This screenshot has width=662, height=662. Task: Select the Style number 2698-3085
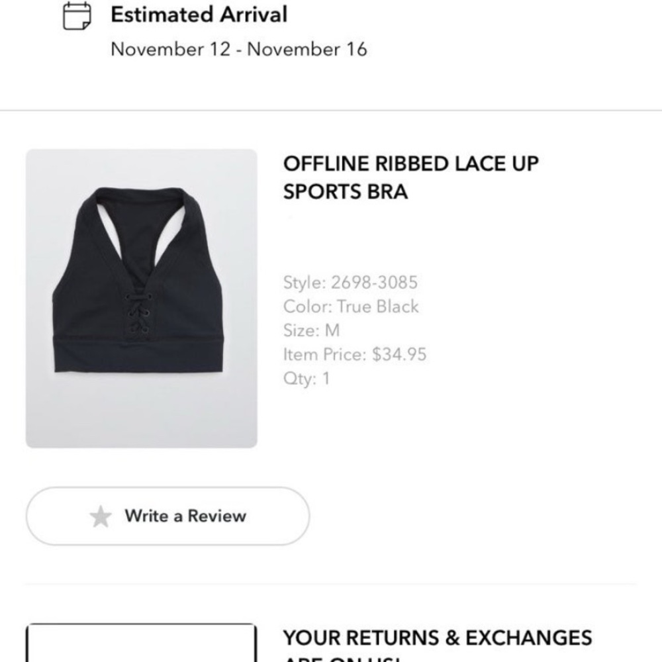(351, 282)
